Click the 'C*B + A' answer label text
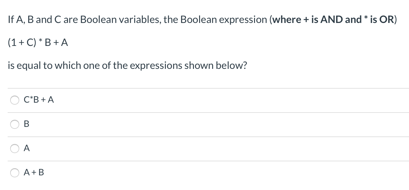Viewport: 409px width, 190px height. click(x=39, y=100)
